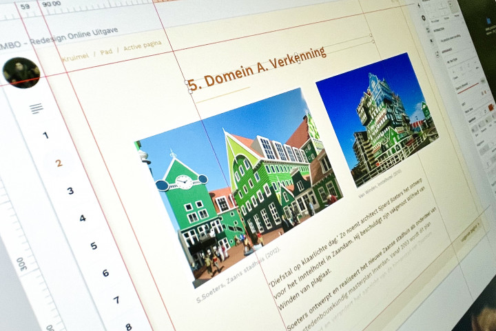Click the round profile avatar thumbnail
Screen dimensions: 496x331
point(21,72)
